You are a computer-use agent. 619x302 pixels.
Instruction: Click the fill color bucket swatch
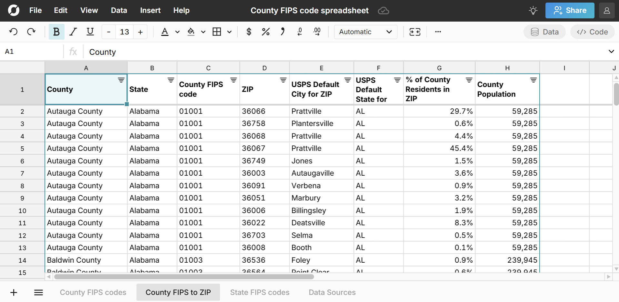coord(191,32)
